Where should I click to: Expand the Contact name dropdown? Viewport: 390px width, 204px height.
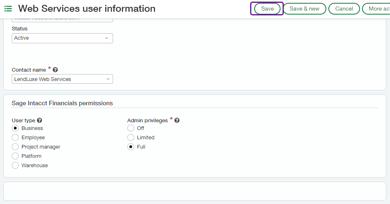(62, 79)
